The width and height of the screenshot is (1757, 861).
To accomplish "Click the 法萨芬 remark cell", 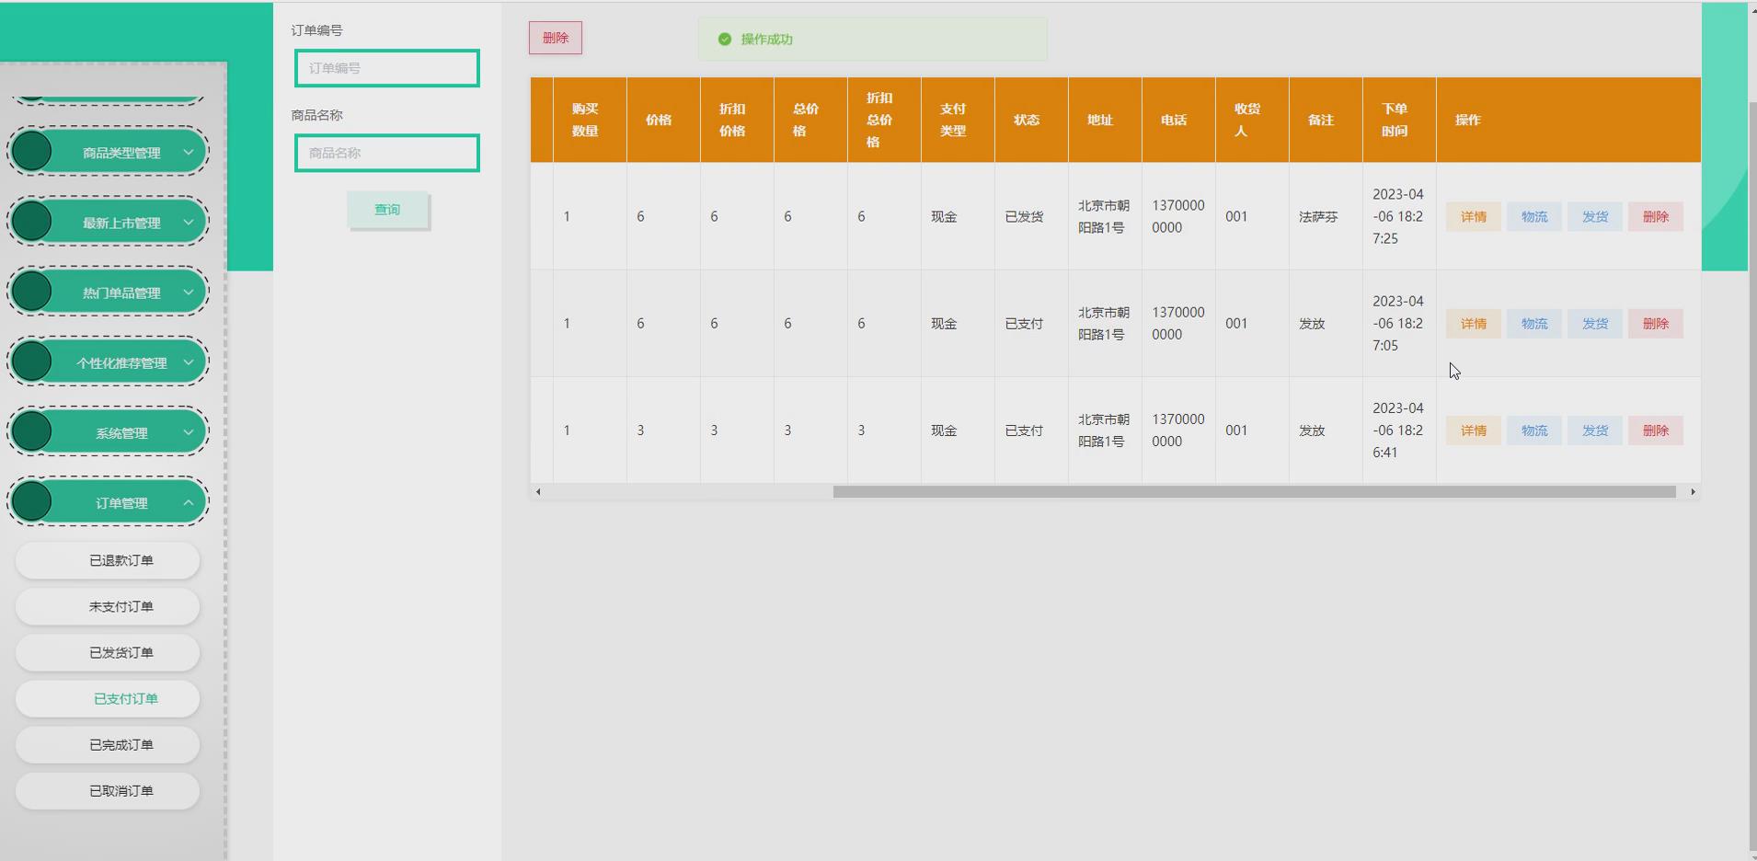I will coord(1326,216).
